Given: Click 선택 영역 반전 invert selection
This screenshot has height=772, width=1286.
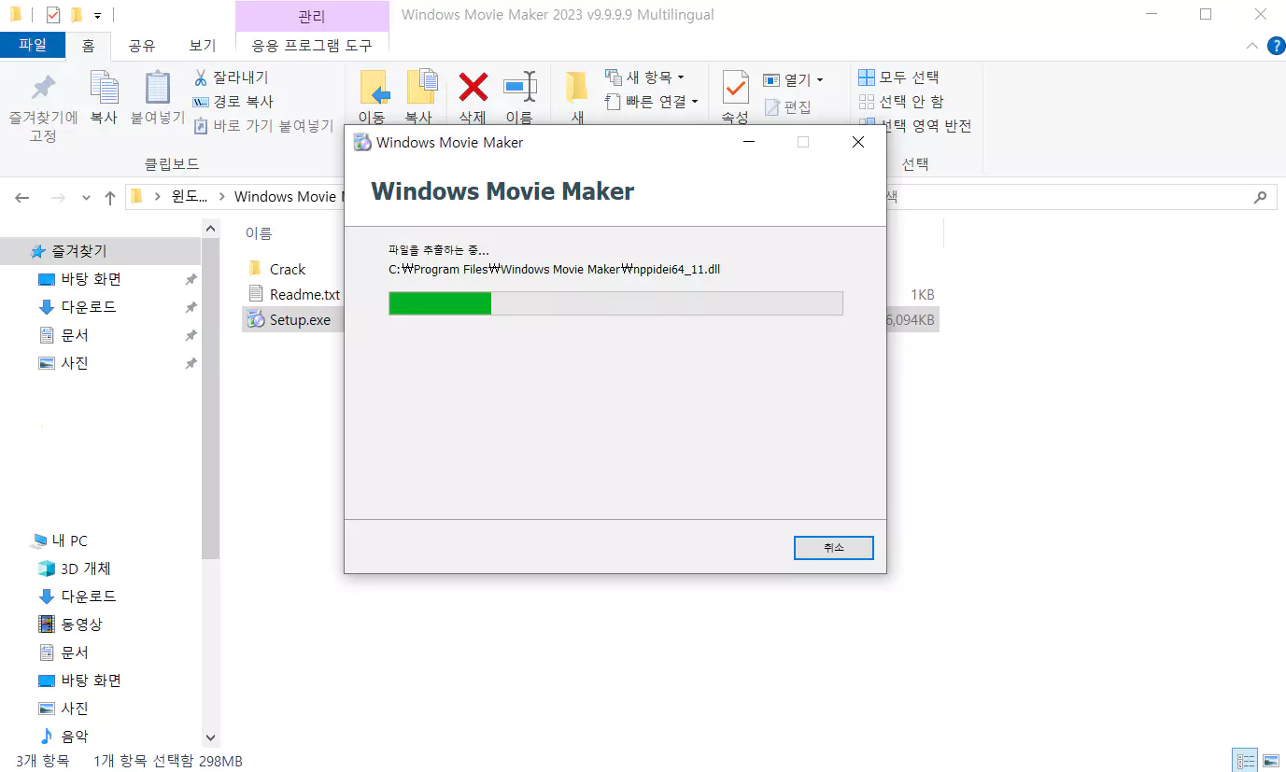Looking at the screenshot, I should point(915,126).
